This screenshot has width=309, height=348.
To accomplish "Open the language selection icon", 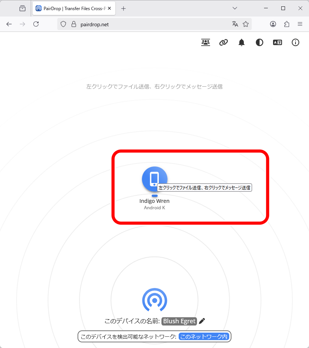I will [x=278, y=42].
